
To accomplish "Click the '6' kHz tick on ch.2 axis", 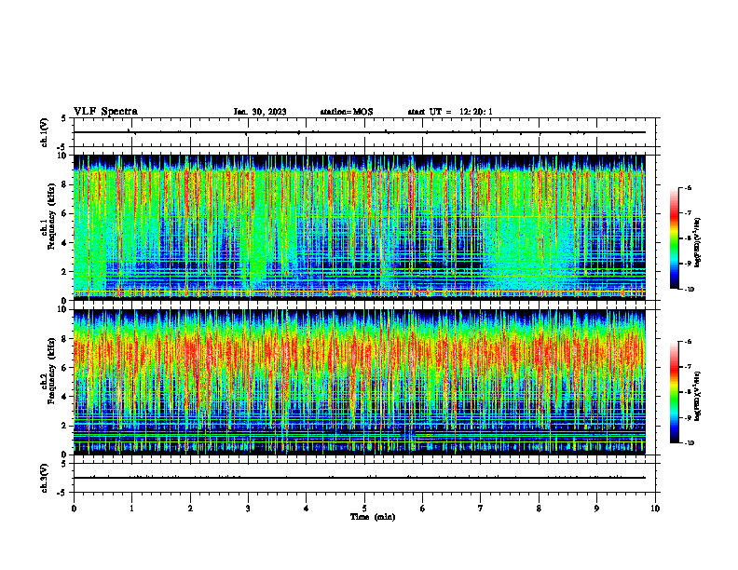I will [x=65, y=368].
